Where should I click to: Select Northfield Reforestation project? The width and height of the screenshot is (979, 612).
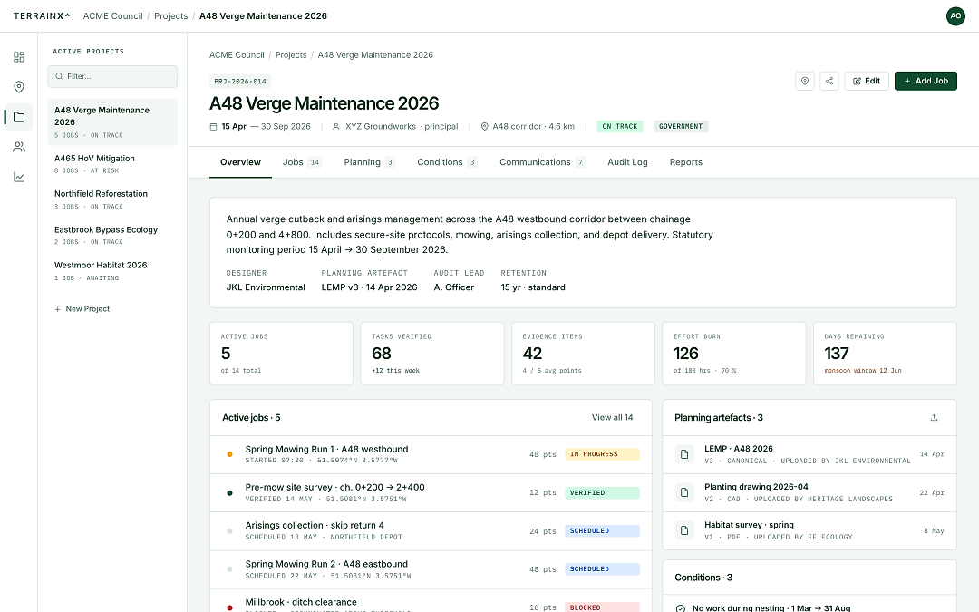(x=112, y=199)
